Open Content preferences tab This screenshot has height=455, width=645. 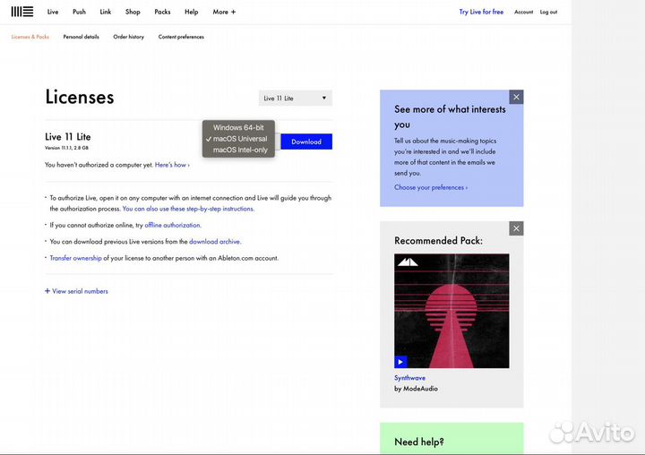click(181, 37)
